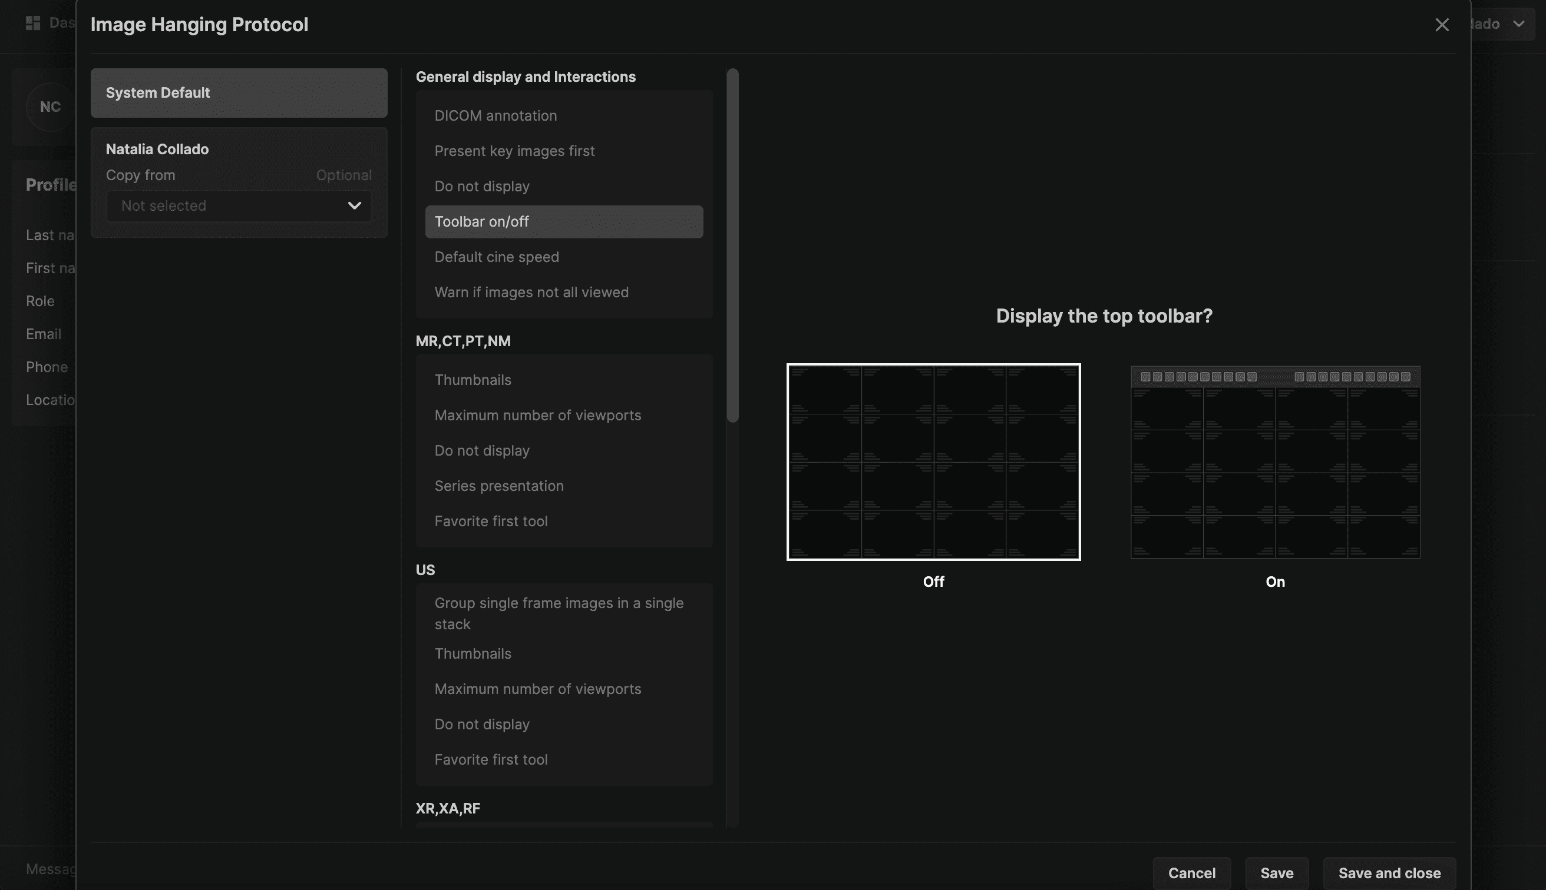The width and height of the screenshot is (1546, 890).
Task: Select the System Default profile
Action: point(239,93)
